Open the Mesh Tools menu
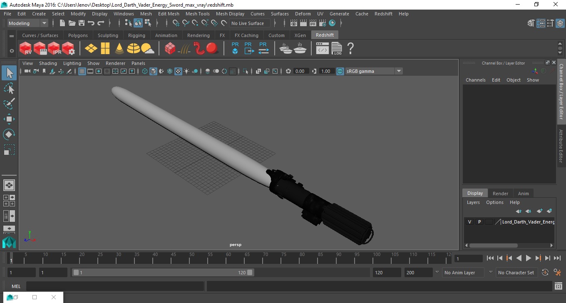Screen dimensions: 566x303 pos(197,14)
